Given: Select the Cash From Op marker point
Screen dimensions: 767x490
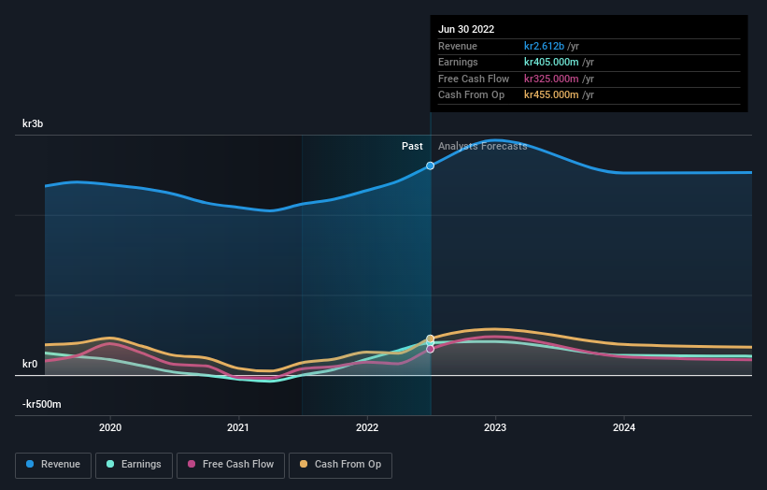Looking at the screenshot, I should click(430, 339).
